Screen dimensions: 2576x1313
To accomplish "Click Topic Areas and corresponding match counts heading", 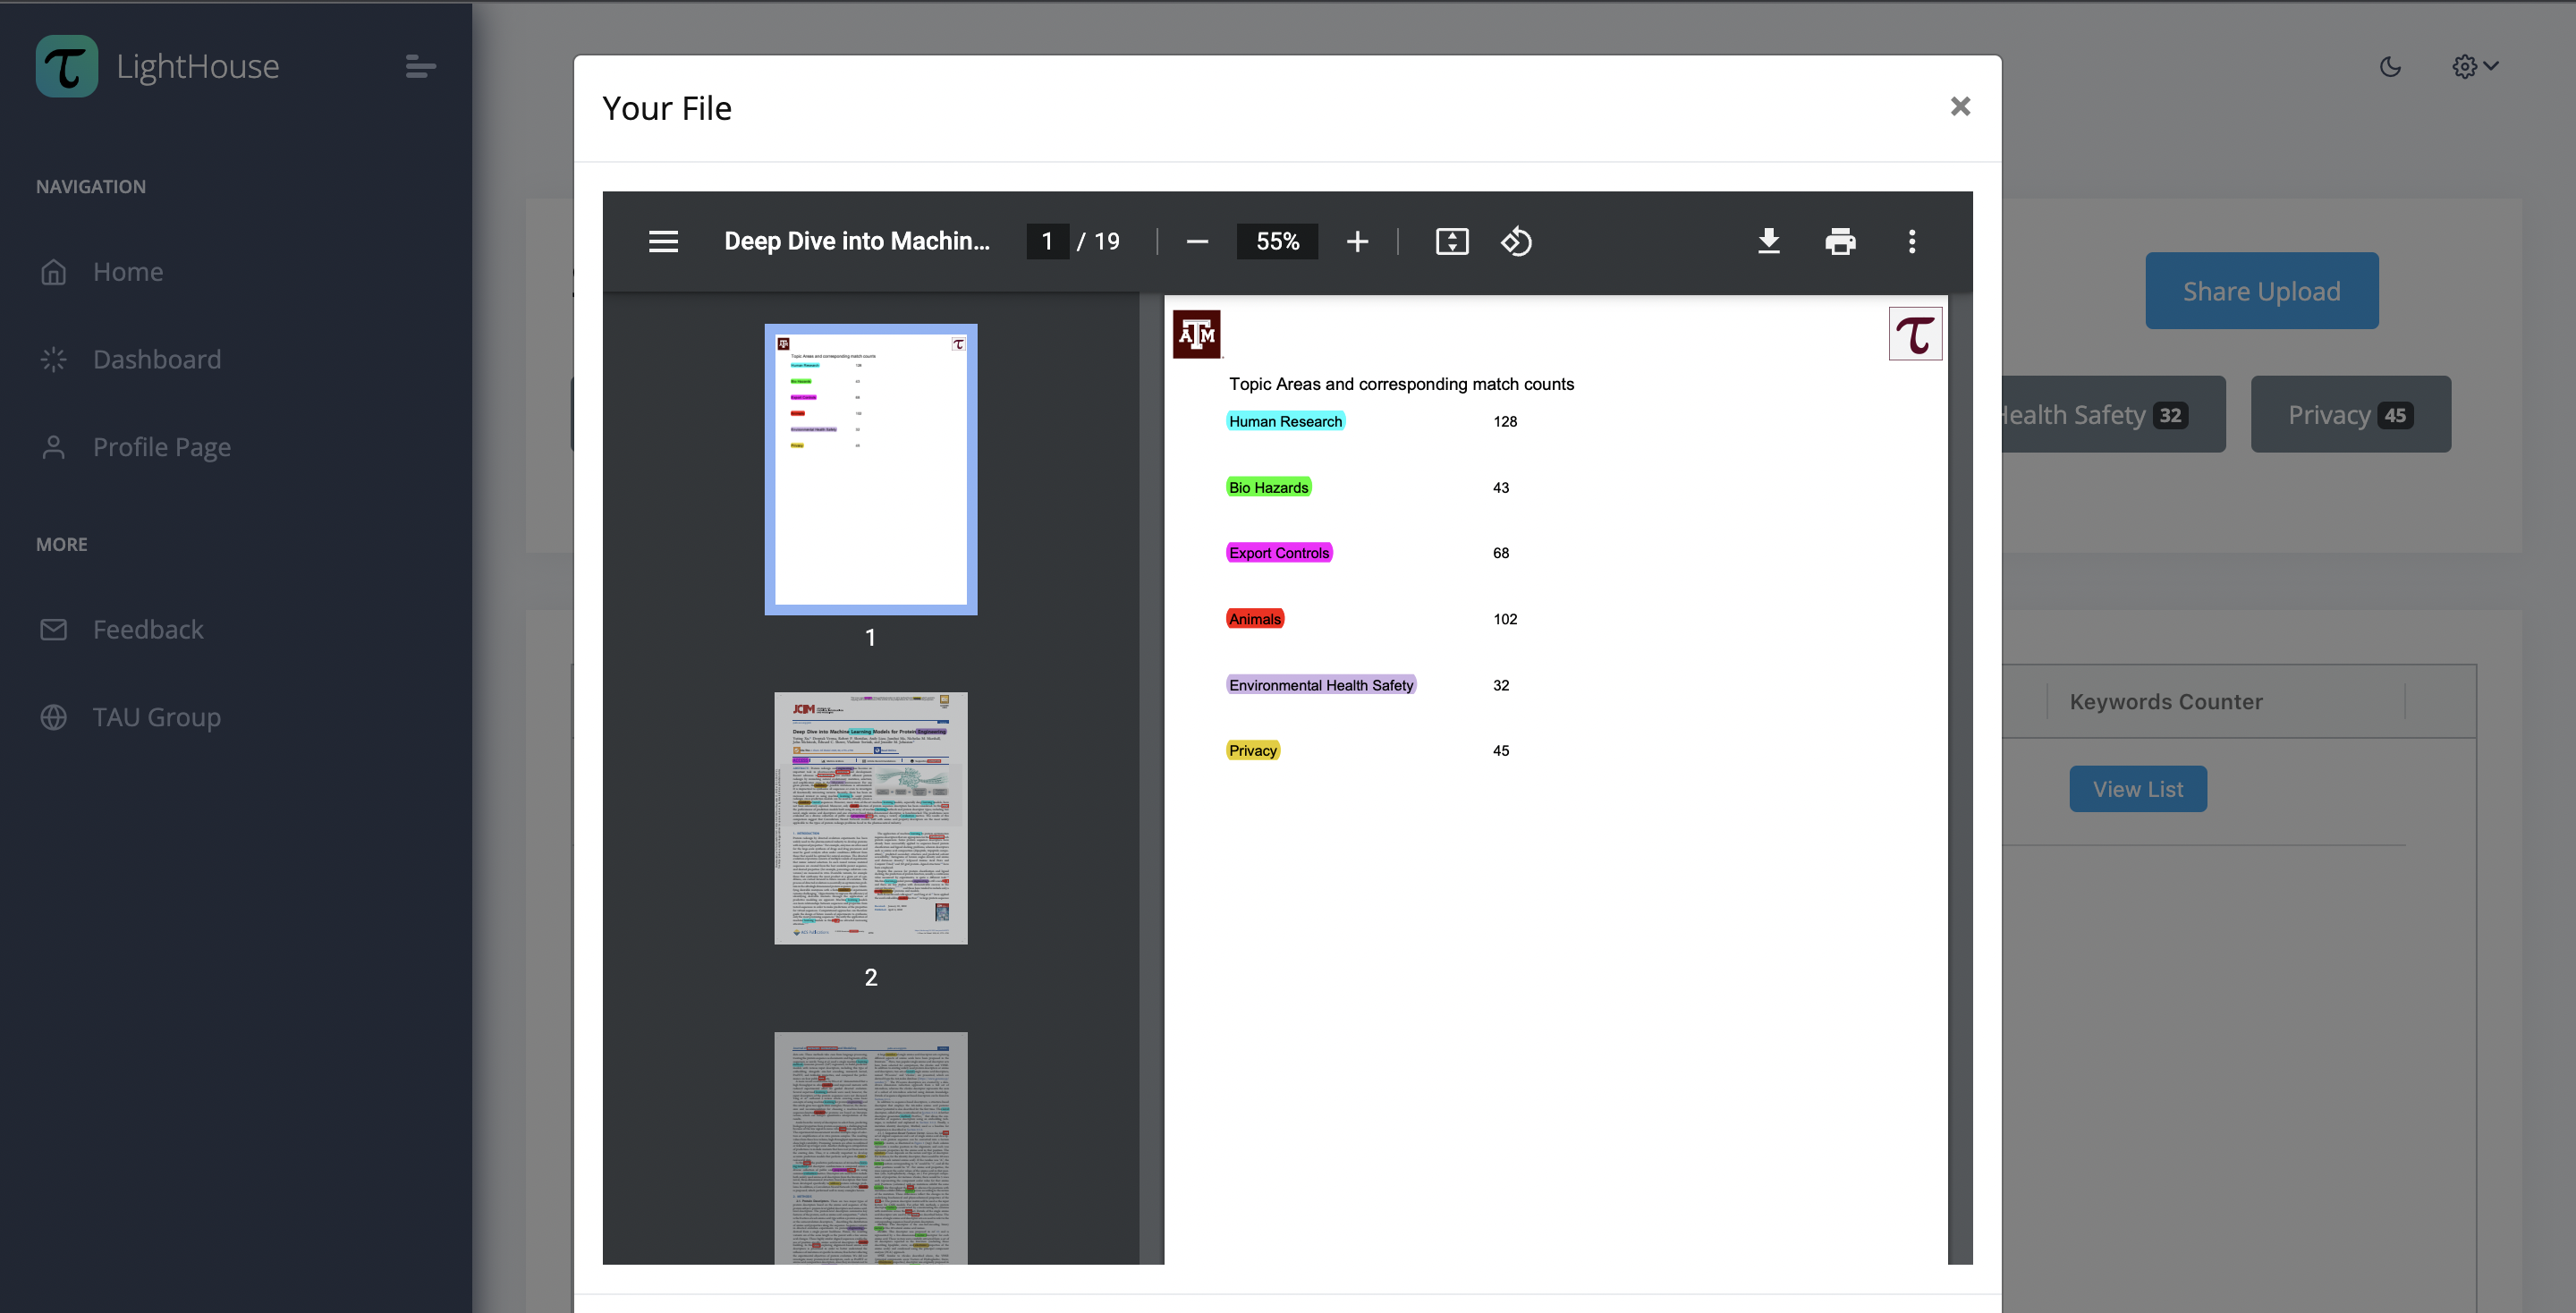I will (1401, 384).
